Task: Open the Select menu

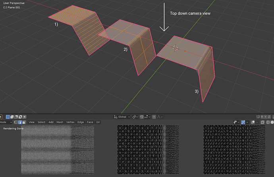Action: (x=41, y=122)
